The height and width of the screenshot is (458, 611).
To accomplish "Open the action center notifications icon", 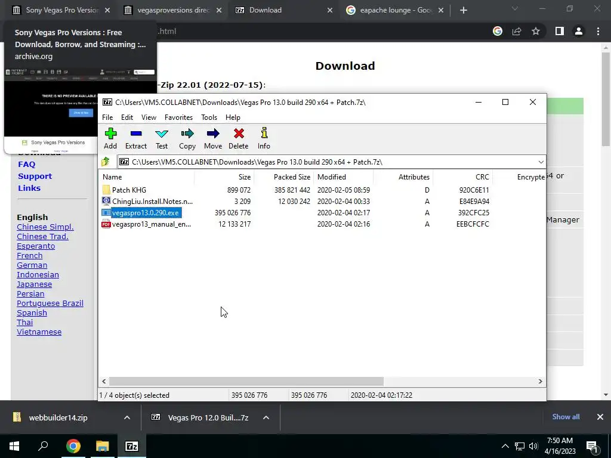I will tap(592, 447).
